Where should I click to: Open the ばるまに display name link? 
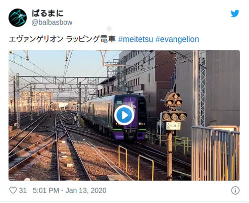pyautogui.click(x=48, y=13)
